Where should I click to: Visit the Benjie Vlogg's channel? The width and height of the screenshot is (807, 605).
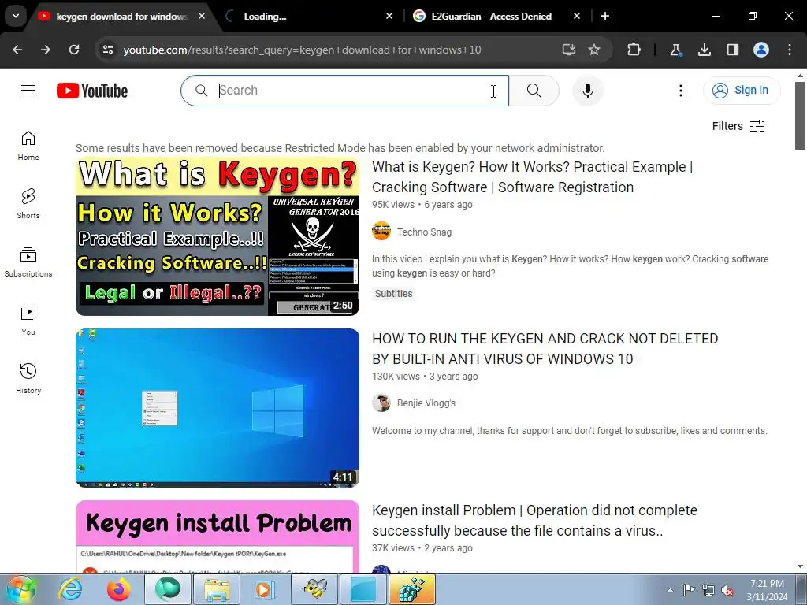(x=426, y=403)
